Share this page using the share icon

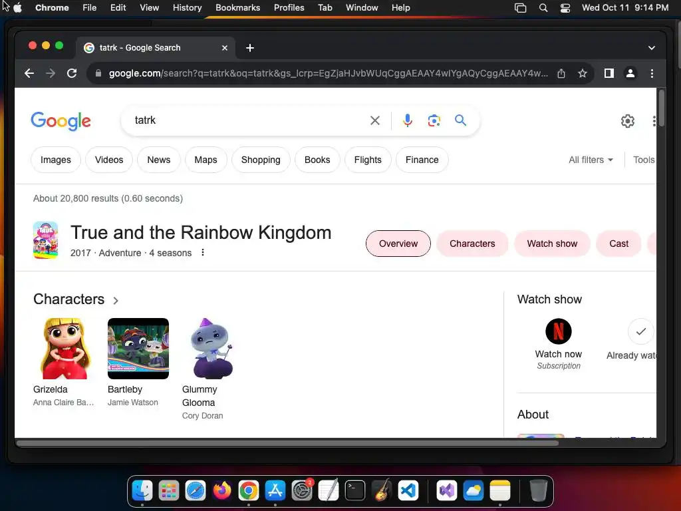pos(561,73)
